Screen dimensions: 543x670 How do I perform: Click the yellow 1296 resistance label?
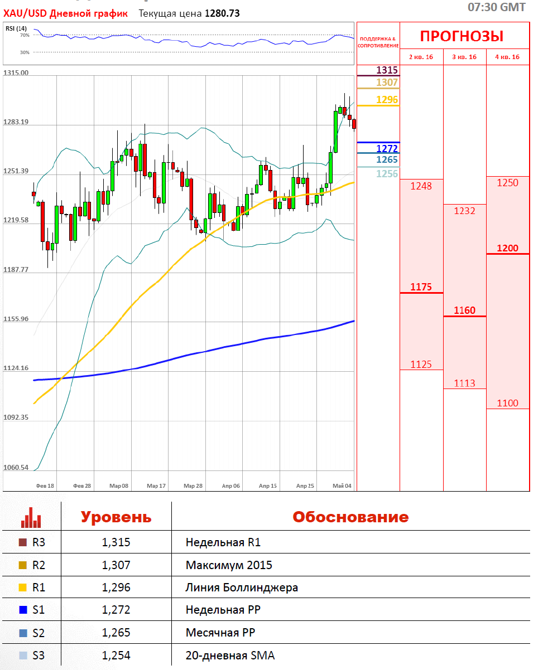[x=387, y=100]
